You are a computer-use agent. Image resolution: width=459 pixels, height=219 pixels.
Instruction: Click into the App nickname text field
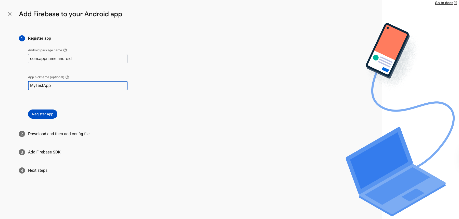click(78, 86)
